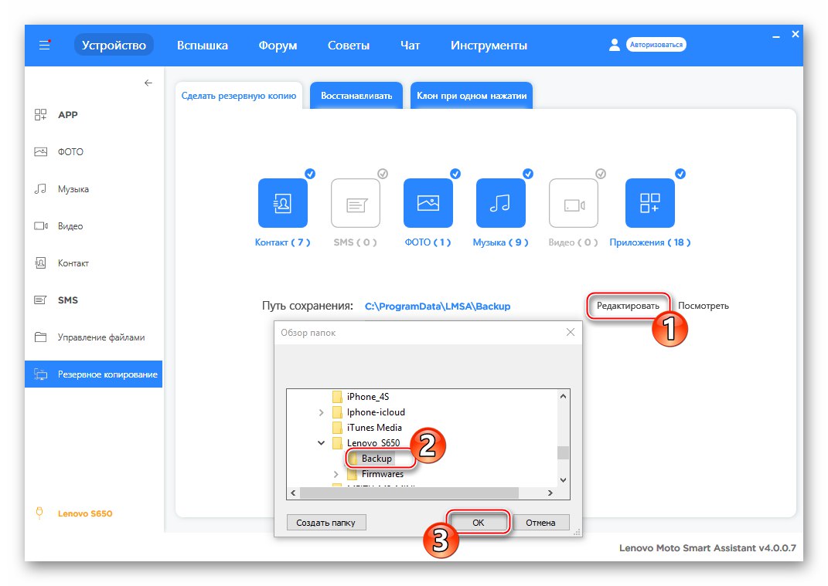Screen dimensions: 828x586
Task: Click the iPhone_4S folder icon
Action: tap(337, 397)
